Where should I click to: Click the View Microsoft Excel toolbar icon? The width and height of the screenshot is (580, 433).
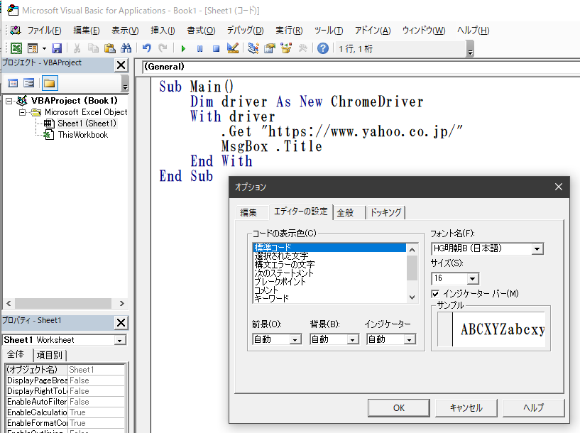pyautogui.click(x=16, y=48)
